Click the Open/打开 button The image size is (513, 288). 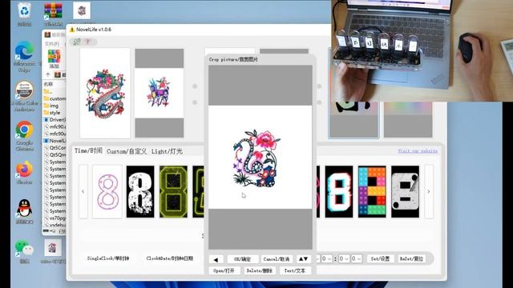coord(224,271)
